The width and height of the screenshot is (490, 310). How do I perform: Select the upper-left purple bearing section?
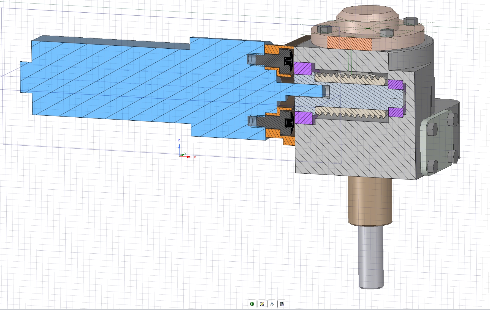(302, 68)
